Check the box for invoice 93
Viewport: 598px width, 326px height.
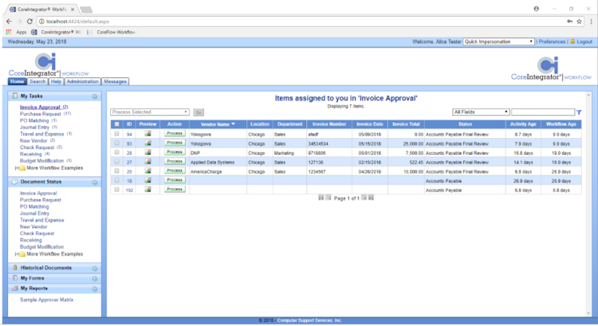coord(116,143)
